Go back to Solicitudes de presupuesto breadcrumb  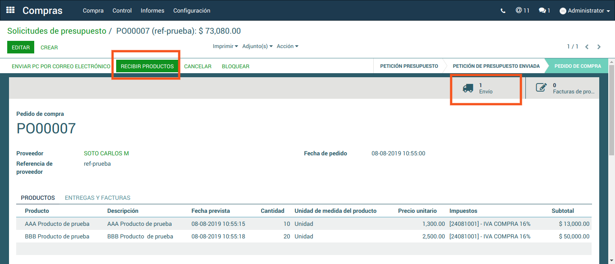pyautogui.click(x=57, y=31)
